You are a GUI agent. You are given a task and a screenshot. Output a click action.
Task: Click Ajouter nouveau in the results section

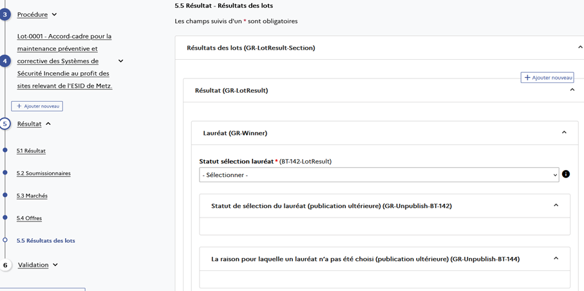tap(547, 77)
